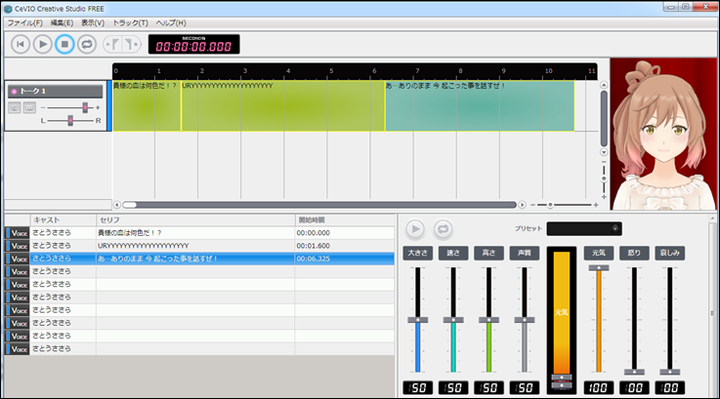Viewport: 720px width, 399px height.
Task: Select the 貴様の血は何色だ！？ line text cell
Action: 195,233
